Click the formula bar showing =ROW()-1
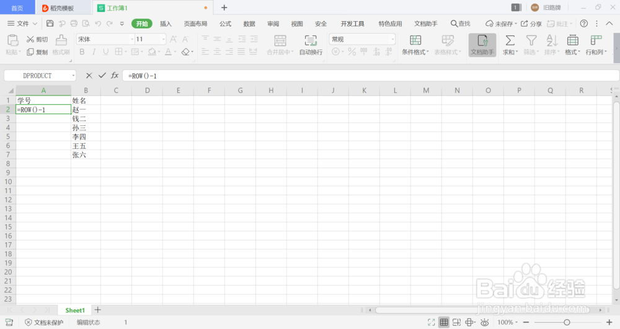This screenshot has height=329, width=620. [x=371, y=76]
